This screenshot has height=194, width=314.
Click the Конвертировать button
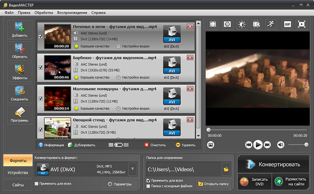click(x=273, y=164)
